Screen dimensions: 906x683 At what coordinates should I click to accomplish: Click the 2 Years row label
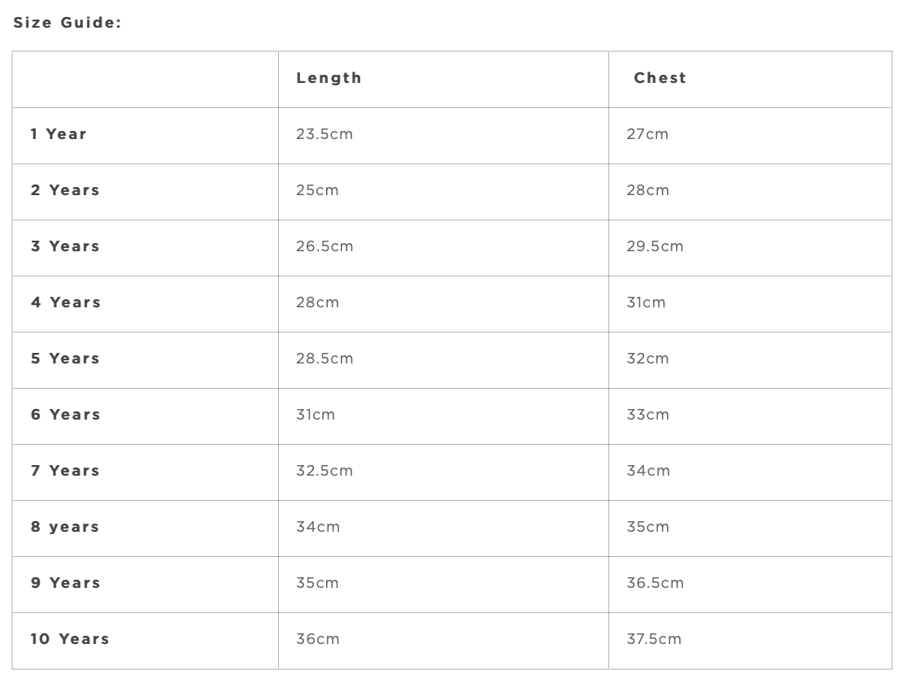65,190
